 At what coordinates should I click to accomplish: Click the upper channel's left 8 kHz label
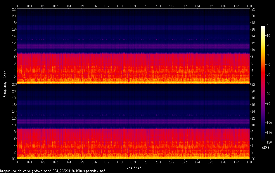(x=14, y=57)
